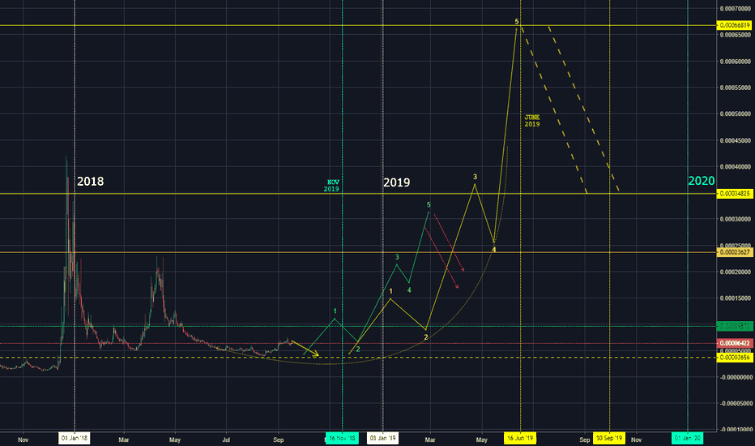Click the 0.00030000 price axis tick

(x=736, y=219)
